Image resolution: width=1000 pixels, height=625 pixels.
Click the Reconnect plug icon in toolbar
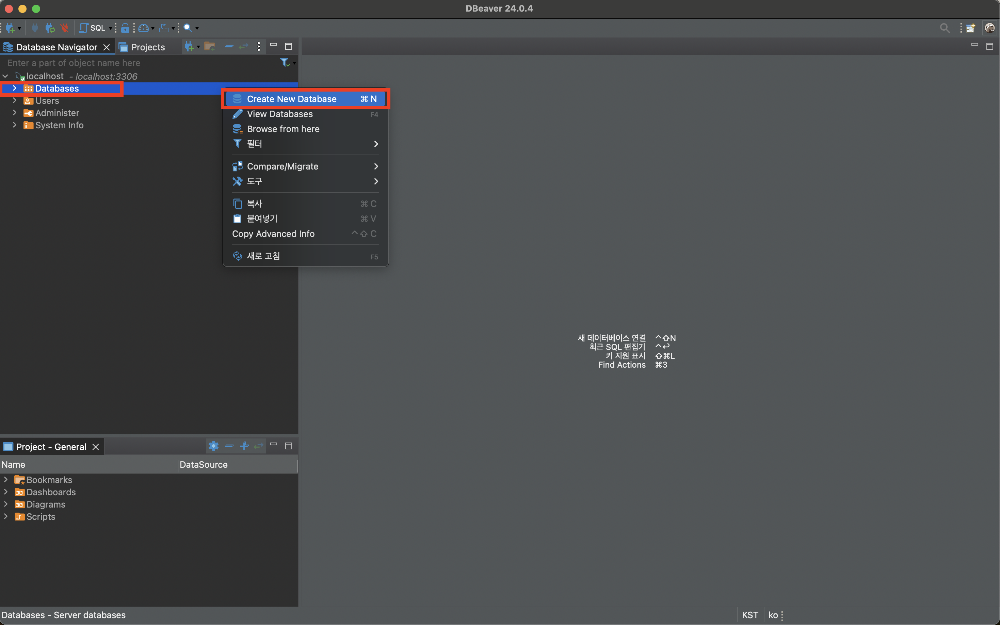50,28
